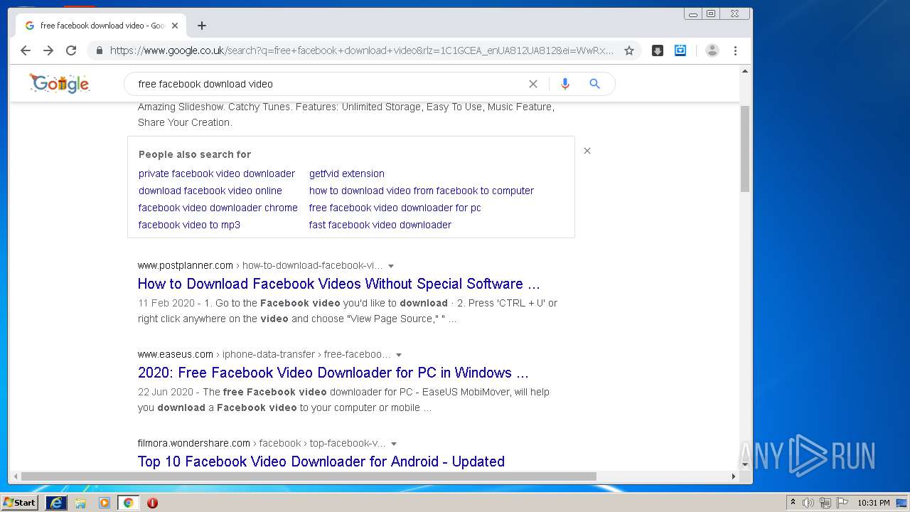Screen dimensions: 910x512
Task: Dismiss People also search for box
Action: (x=587, y=151)
